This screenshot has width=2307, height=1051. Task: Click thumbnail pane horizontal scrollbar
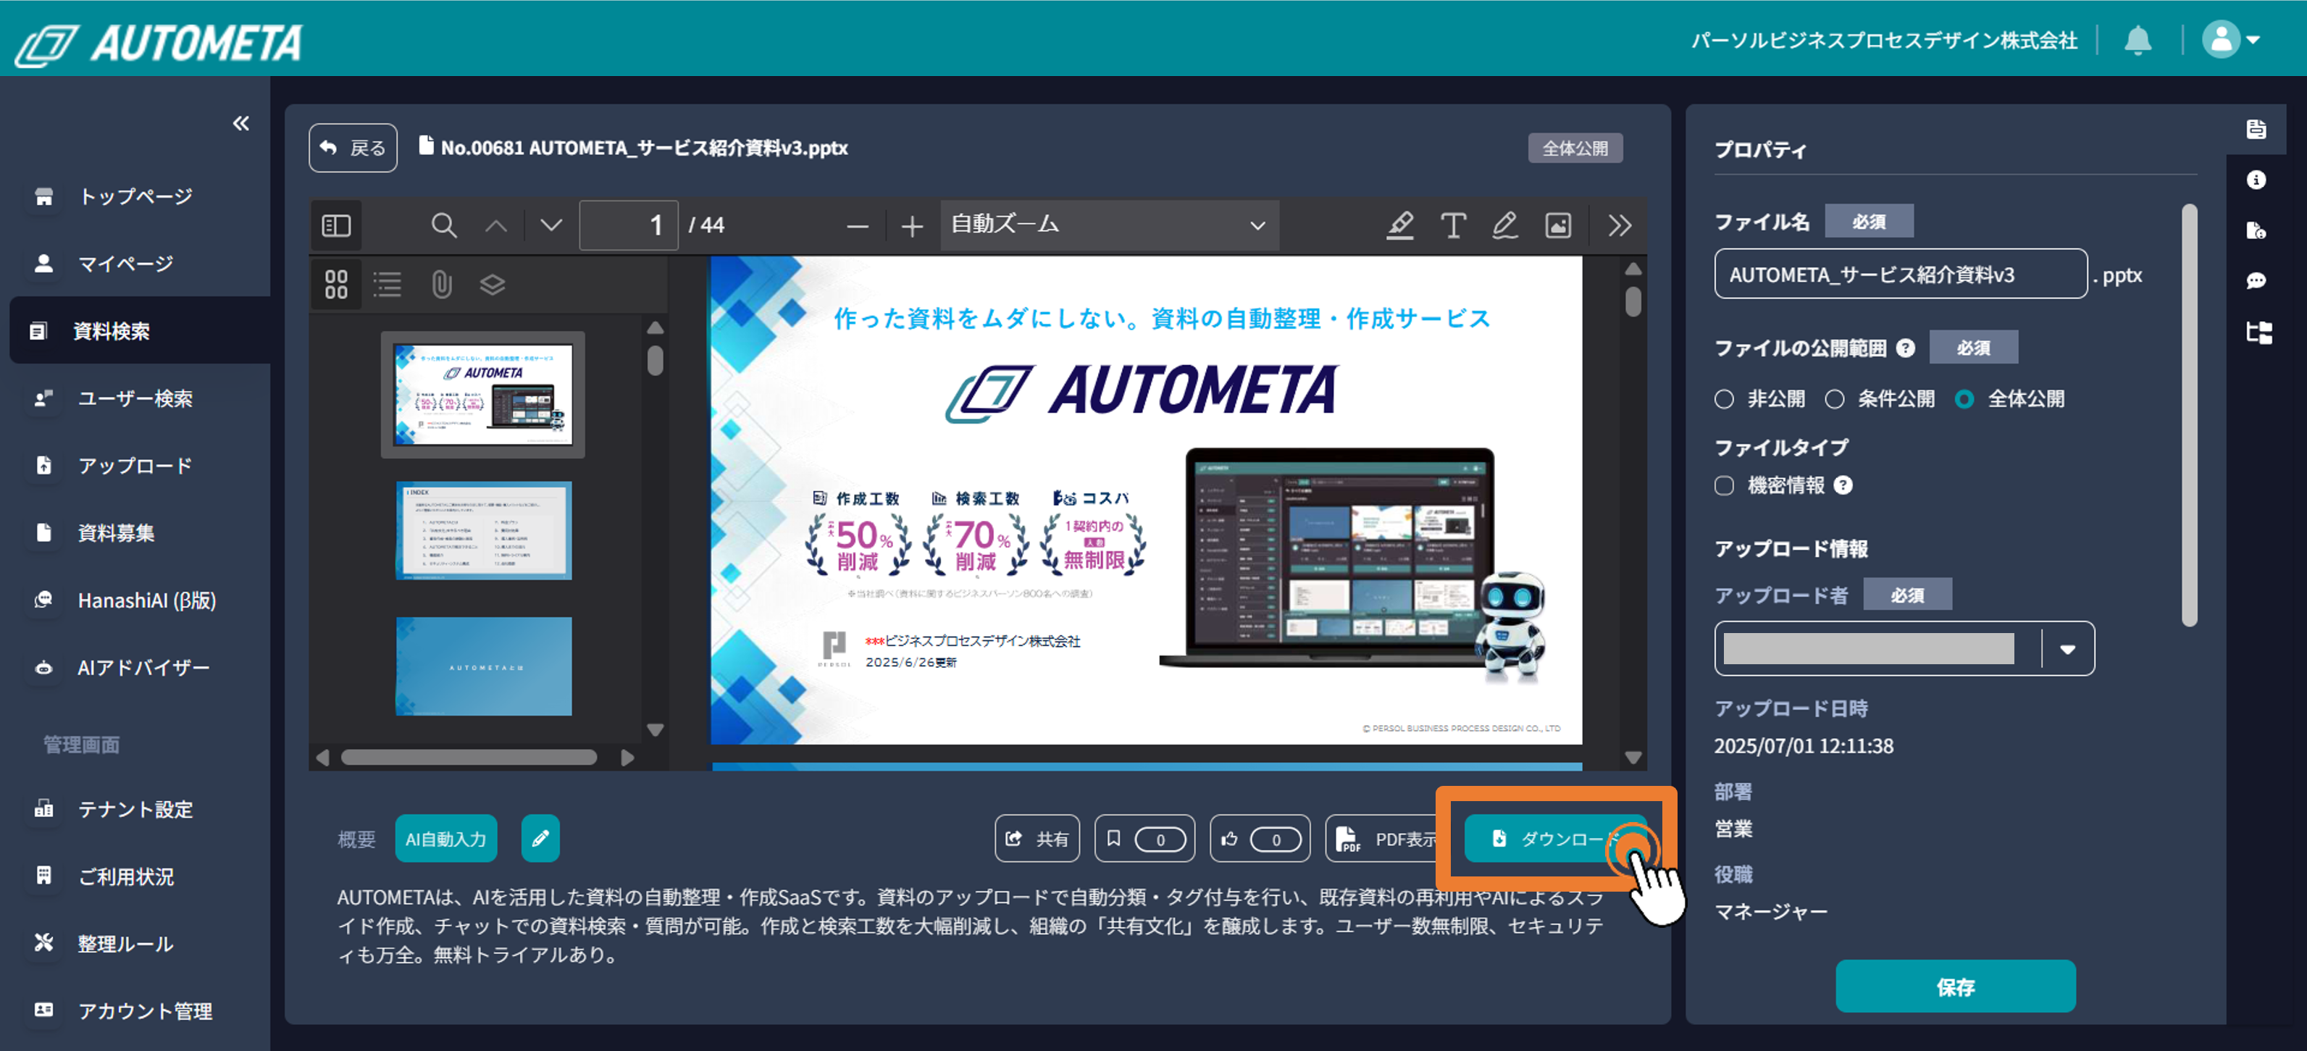tap(469, 758)
